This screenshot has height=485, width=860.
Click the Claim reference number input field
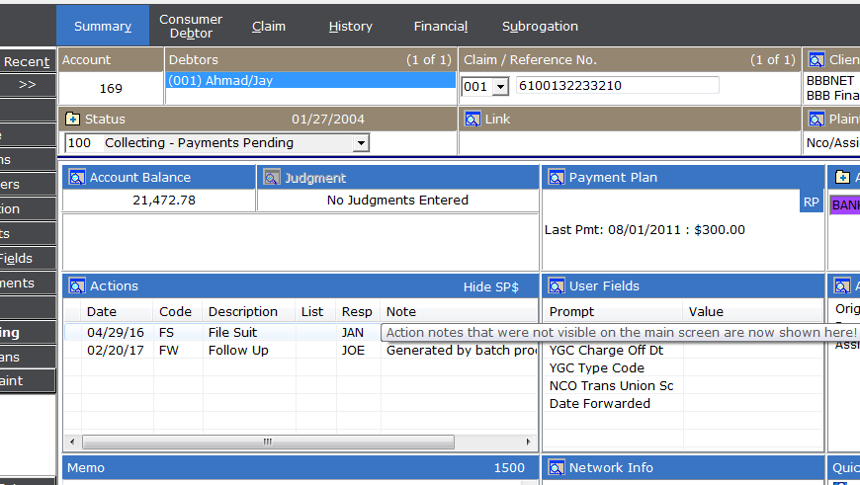pyautogui.click(x=617, y=86)
